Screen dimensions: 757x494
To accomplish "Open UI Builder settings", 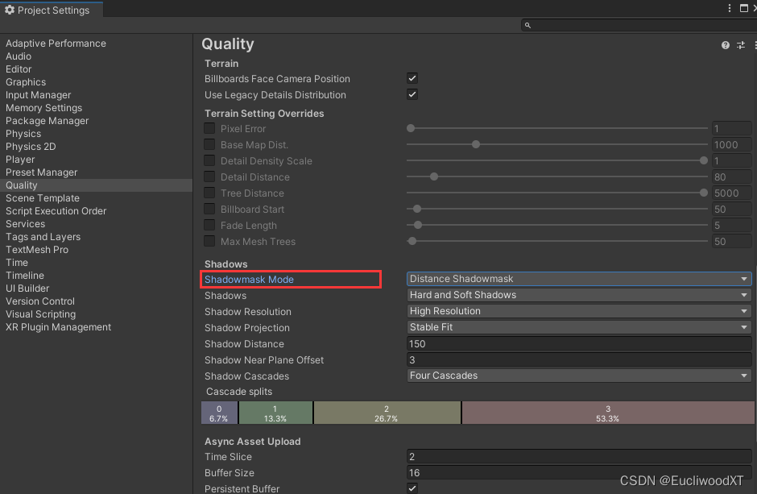I will [x=27, y=289].
